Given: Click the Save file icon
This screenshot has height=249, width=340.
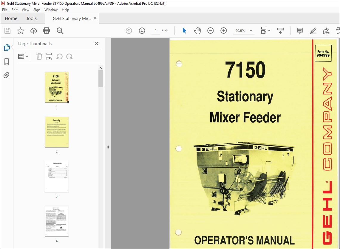Looking at the screenshot, I should [7, 31].
